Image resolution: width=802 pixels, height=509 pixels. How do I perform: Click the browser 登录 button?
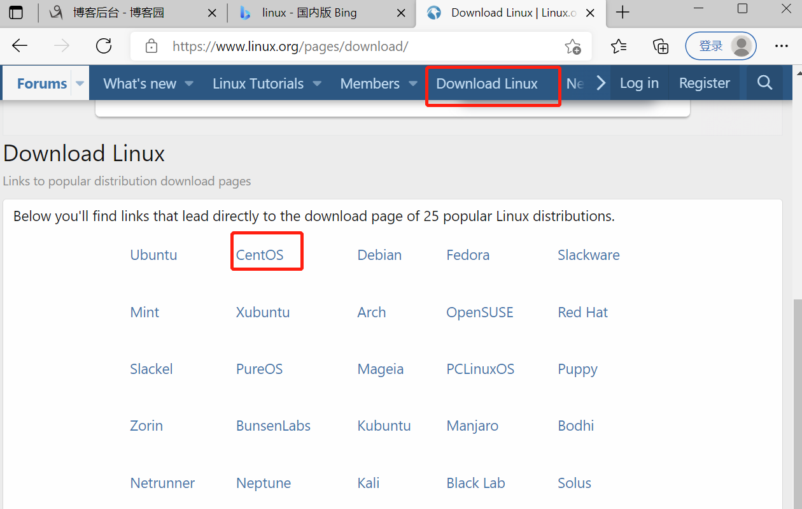tap(721, 46)
